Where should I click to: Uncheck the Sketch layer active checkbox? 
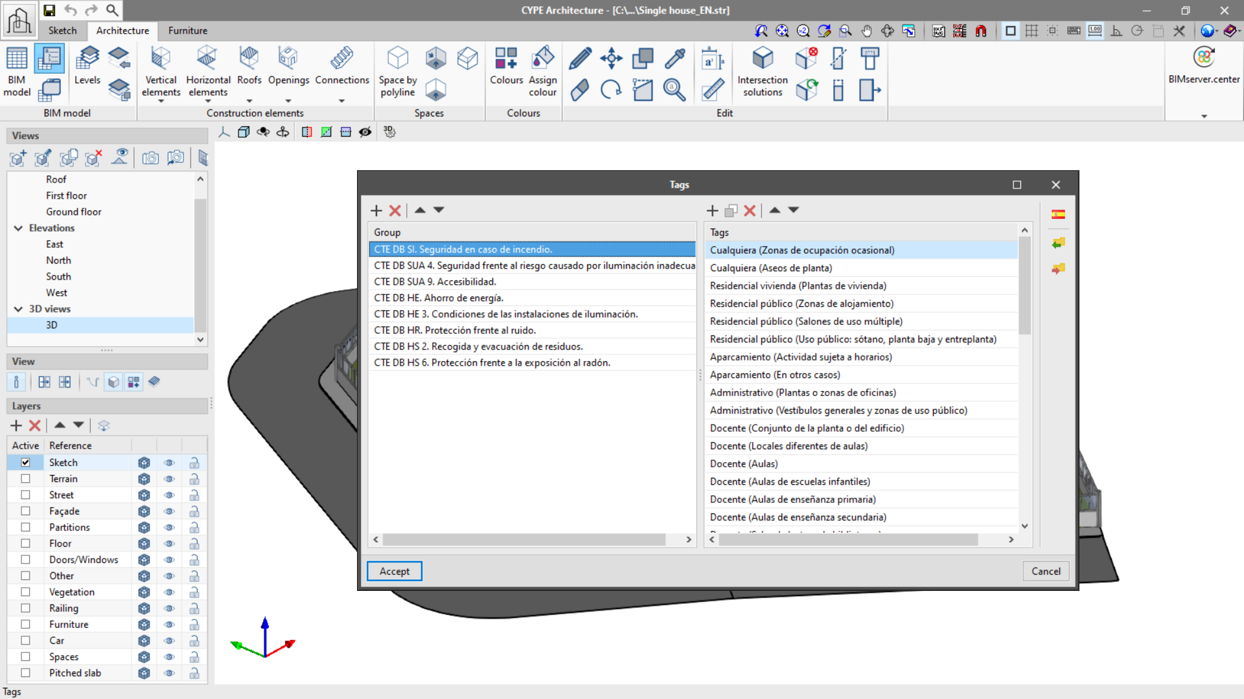coord(25,462)
